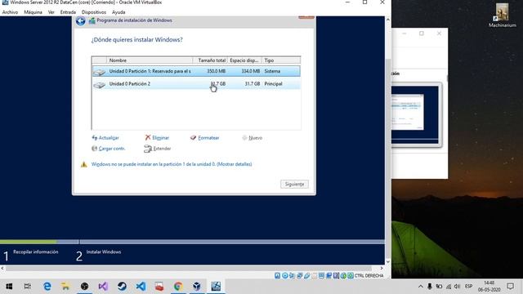The height and width of the screenshot is (294, 523).
Task: Select the Unidad 0 Partición 1 row
Action: pyautogui.click(x=196, y=71)
